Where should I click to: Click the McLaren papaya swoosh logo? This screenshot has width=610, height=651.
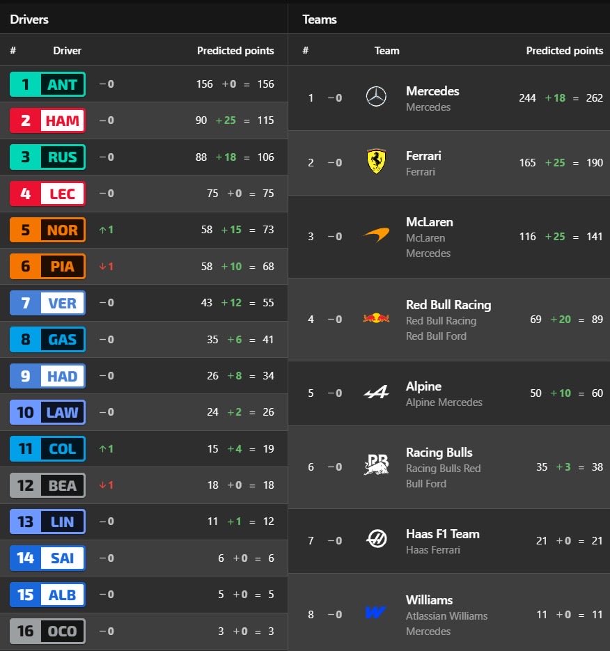pos(376,235)
